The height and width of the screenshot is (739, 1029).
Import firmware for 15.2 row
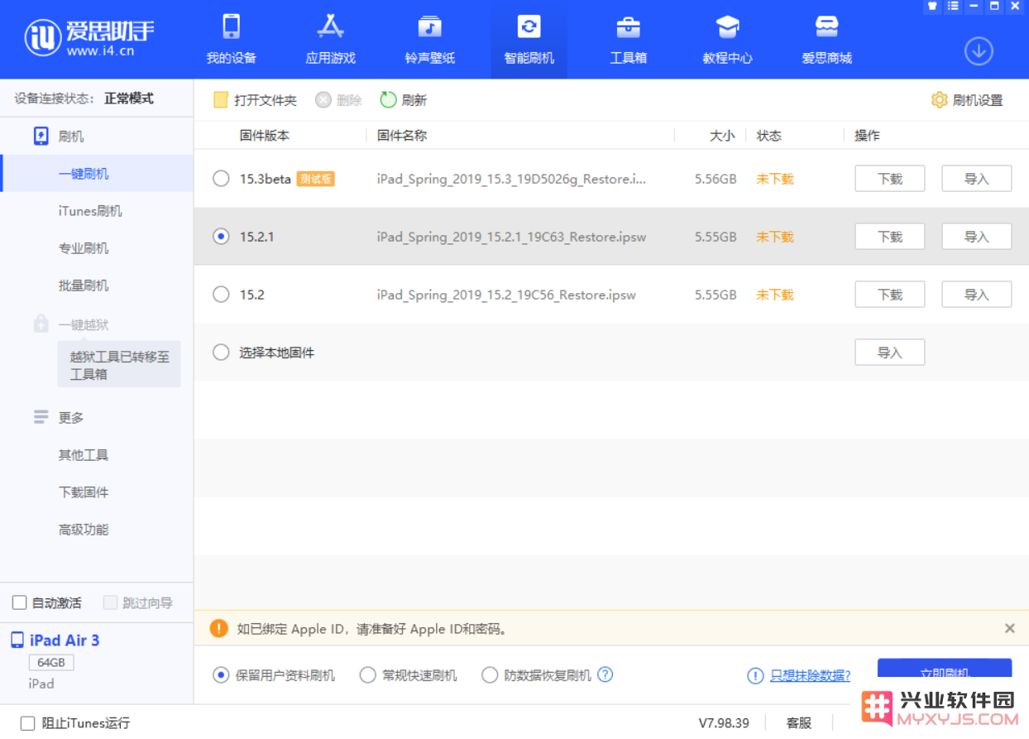(976, 295)
